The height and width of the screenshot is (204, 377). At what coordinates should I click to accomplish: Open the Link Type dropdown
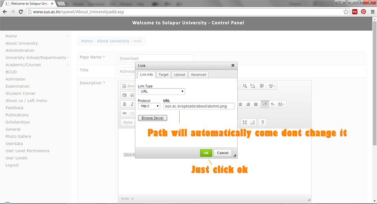tap(161, 91)
